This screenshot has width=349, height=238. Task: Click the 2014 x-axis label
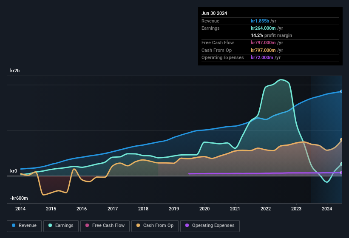click(x=20, y=209)
